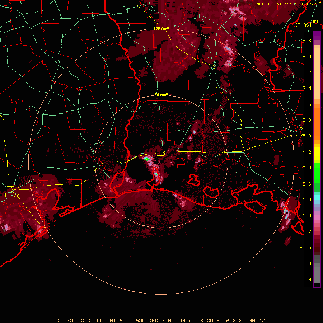This screenshot has height=323, width=323.
Task: Click the 5.0 scale value
Action: coord(307,136)
